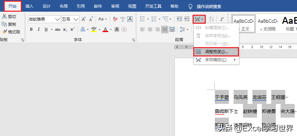The height and width of the screenshot is (136, 297).
Task: Choose 调整宽度(I)... from the menu
Action: [216, 52]
